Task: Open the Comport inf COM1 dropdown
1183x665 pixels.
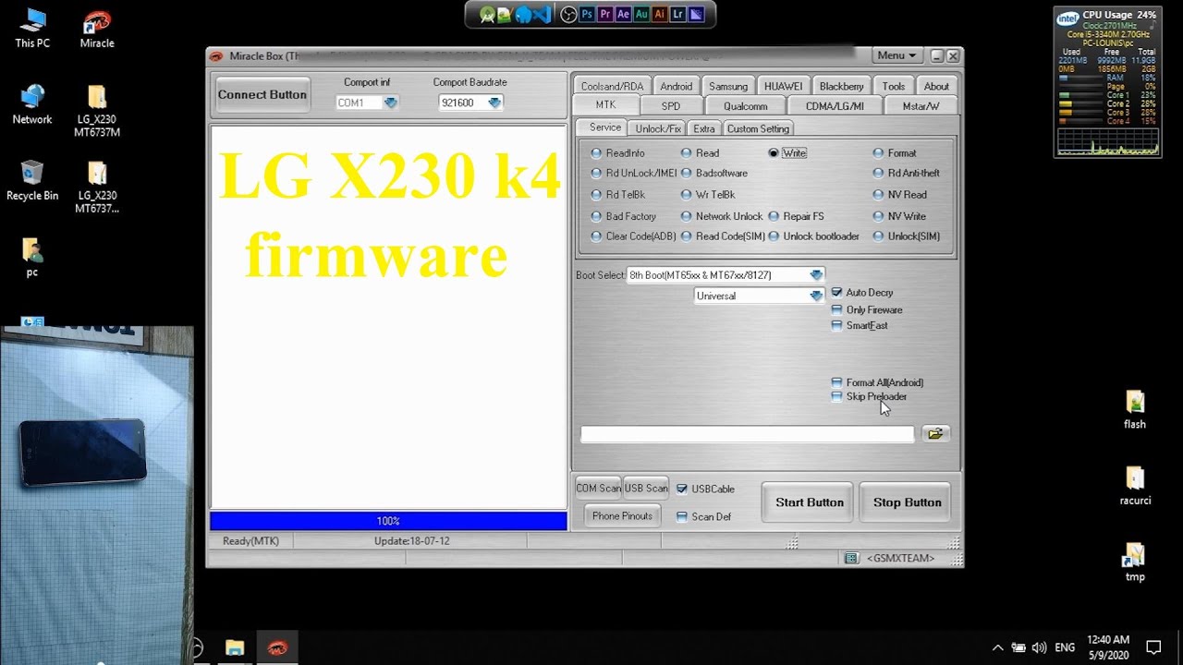Action: pyautogui.click(x=390, y=103)
